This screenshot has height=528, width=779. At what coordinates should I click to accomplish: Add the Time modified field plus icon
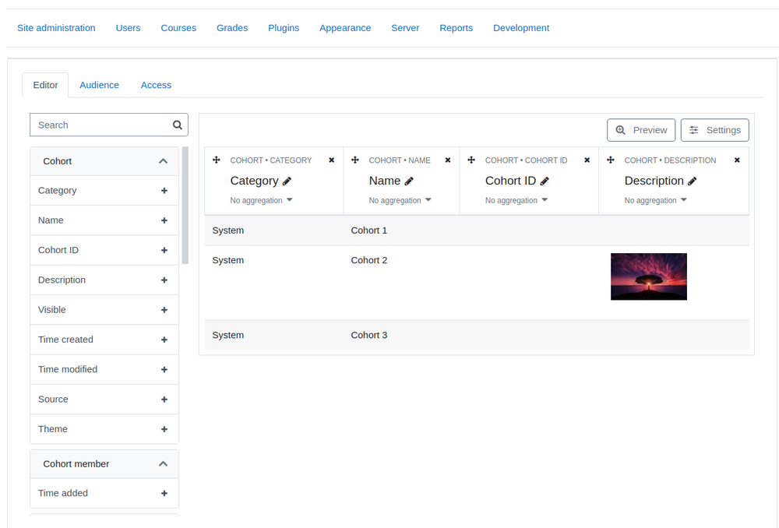coord(164,370)
